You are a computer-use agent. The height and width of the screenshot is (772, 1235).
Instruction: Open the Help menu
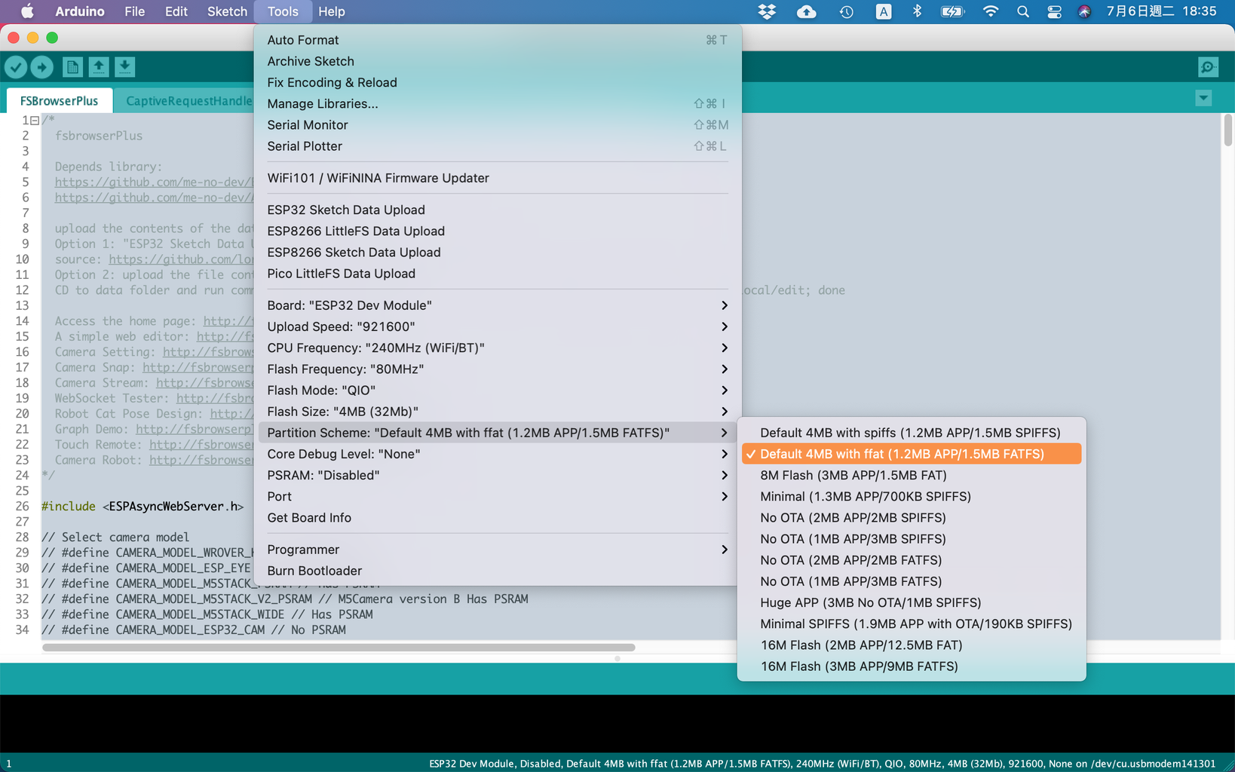tap(332, 11)
